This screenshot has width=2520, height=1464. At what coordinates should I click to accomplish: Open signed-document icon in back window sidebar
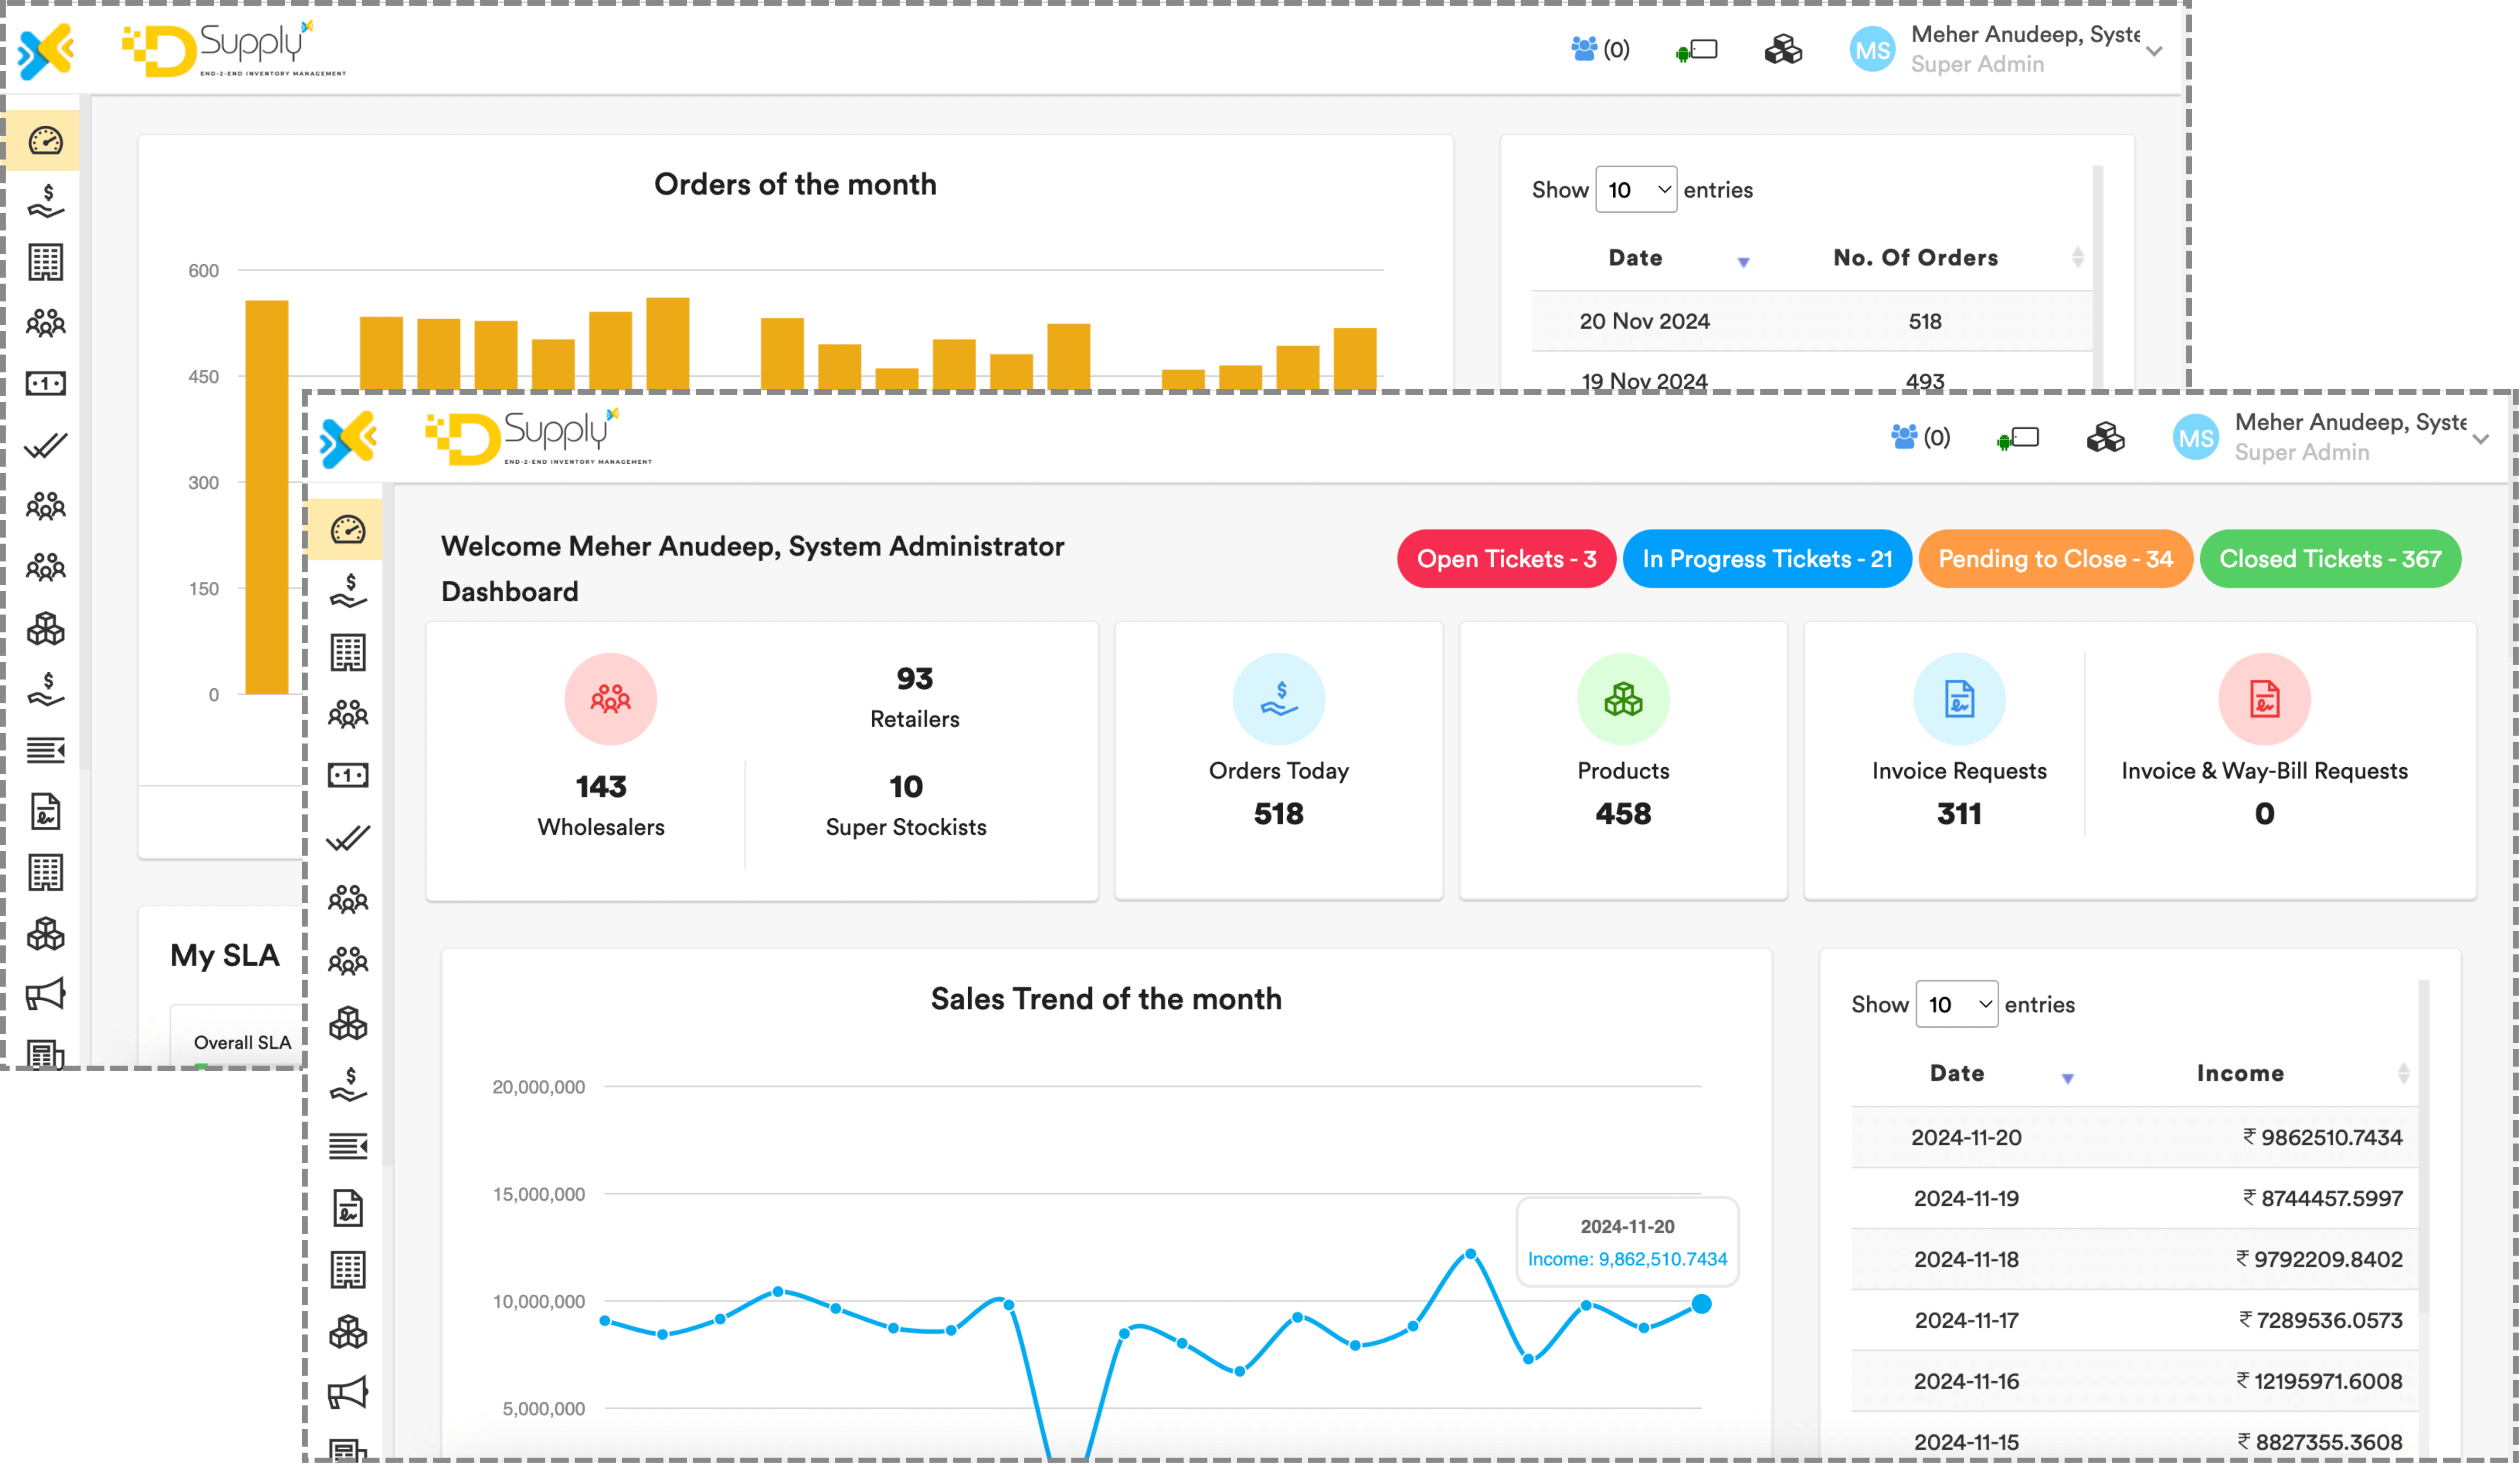point(45,813)
